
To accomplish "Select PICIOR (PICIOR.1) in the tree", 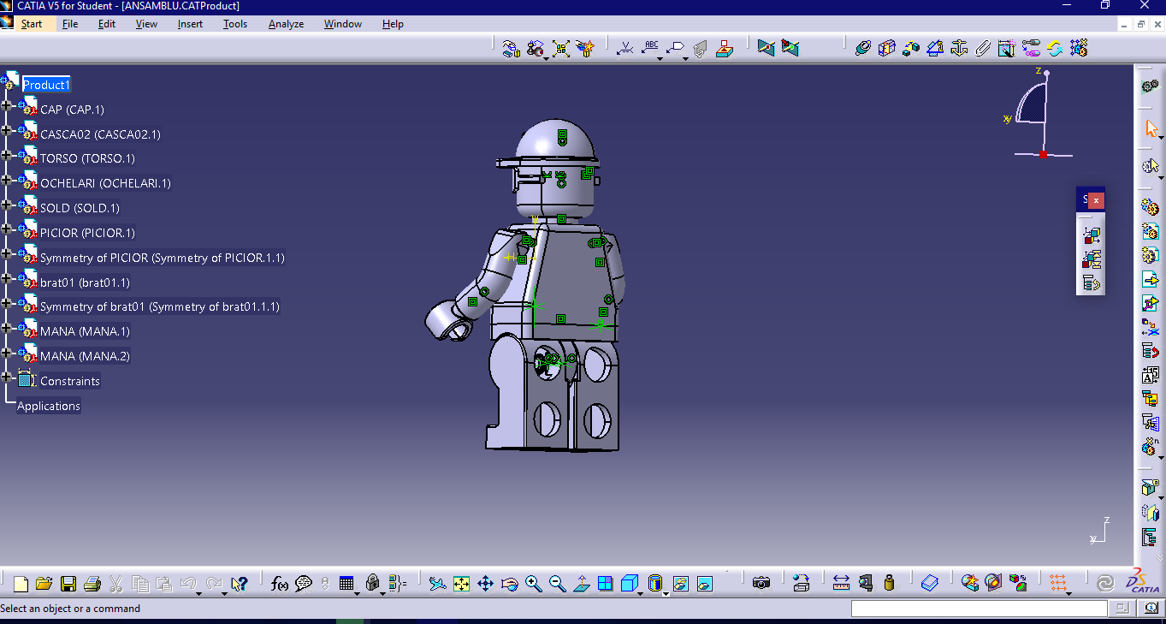I will 87,233.
